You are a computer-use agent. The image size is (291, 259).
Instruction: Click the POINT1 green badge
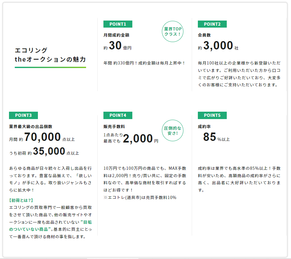click(x=118, y=24)
